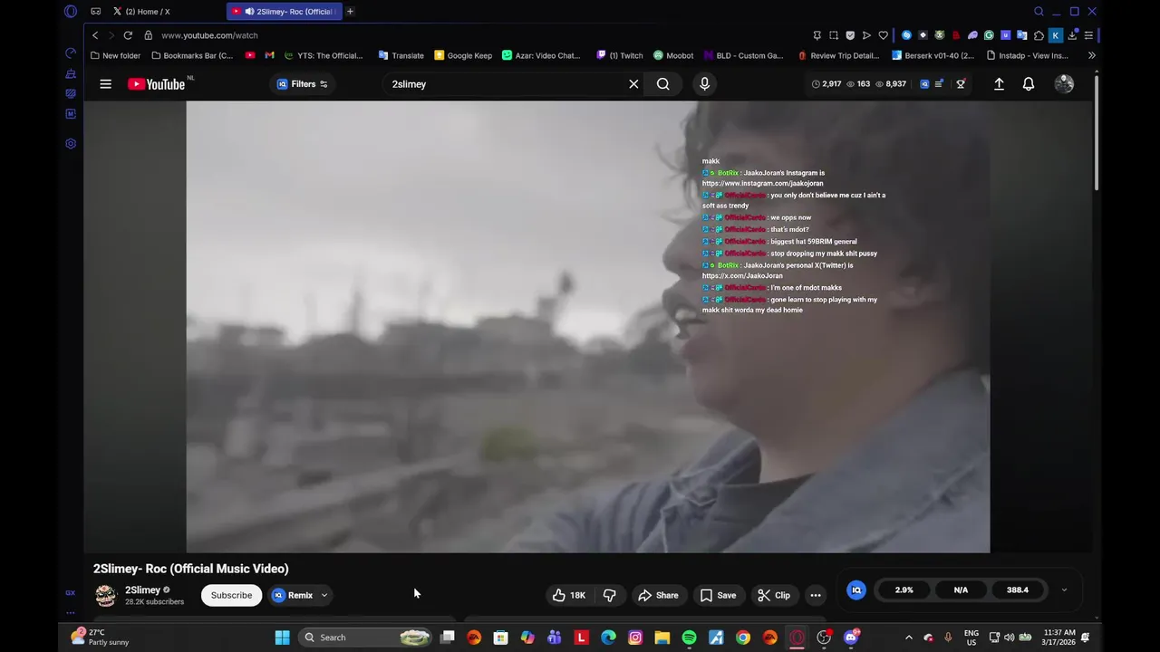Open the extensions puzzle-piece menu
The height and width of the screenshot is (652, 1160).
[x=1039, y=35]
